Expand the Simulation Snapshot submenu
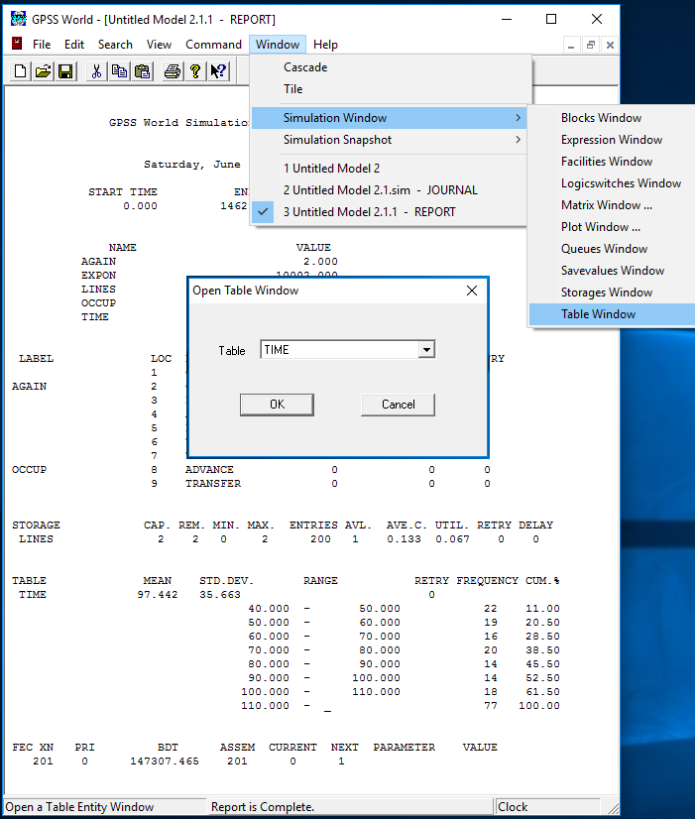This screenshot has width=697, height=819. click(x=389, y=140)
